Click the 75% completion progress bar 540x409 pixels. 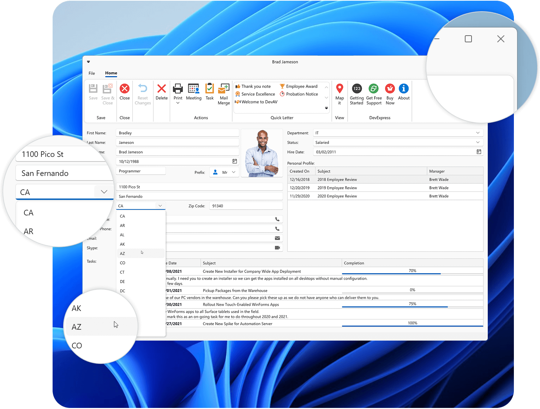tap(412, 304)
